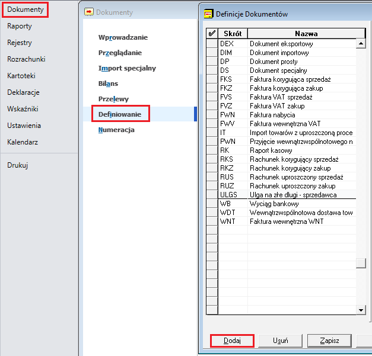Open the Kartoteki menu item
Viewport: 372px width, 356px height.
[x=21, y=76]
